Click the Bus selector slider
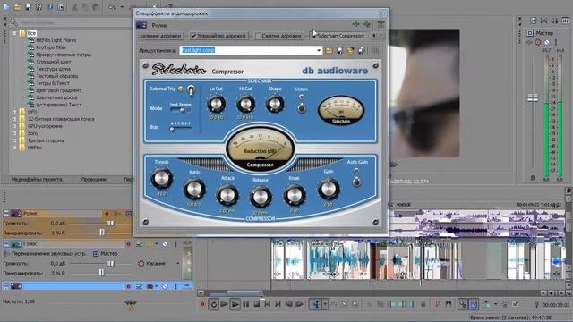The width and height of the screenshot is (573, 322). 180,129
